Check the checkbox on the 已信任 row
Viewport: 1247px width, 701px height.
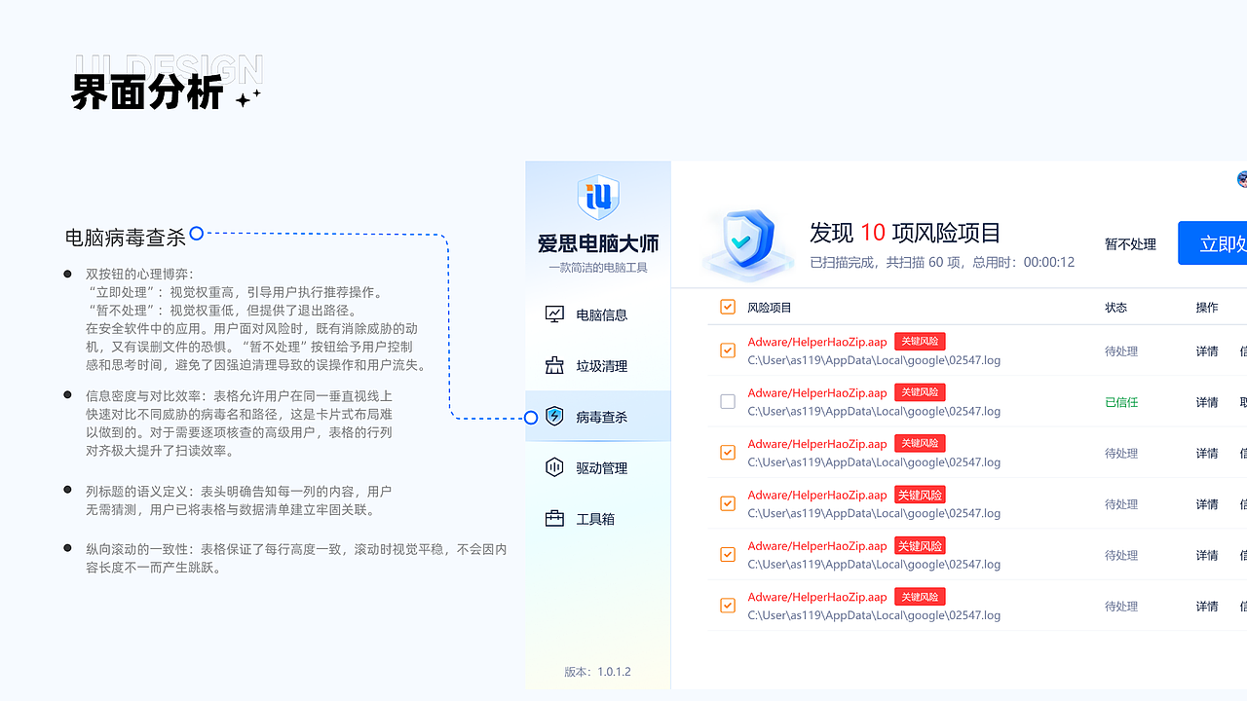point(727,401)
